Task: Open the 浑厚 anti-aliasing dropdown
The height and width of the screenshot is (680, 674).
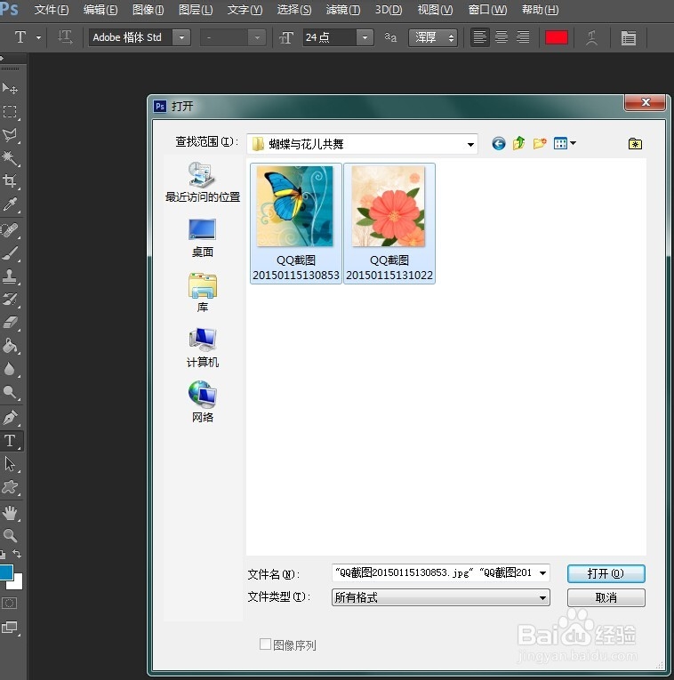Action: pos(433,37)
